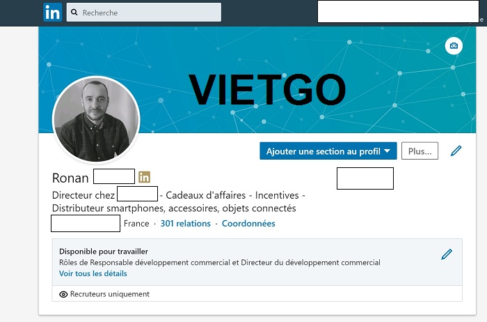Open the 'Coordonnées' contact info link
Screen dimensions: 487x322
click(248, 224)
